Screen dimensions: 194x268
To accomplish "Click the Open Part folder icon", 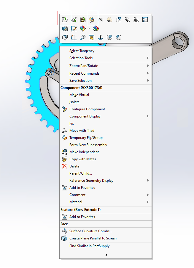I will pos(65,20).
